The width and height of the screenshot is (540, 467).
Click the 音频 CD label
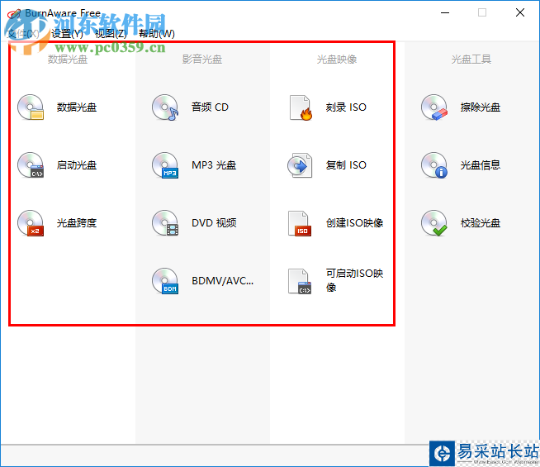[210, 107]
